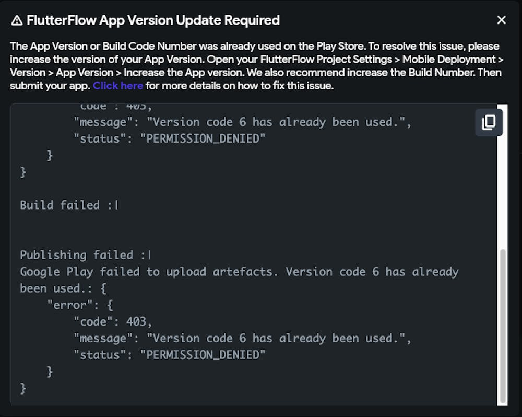Close the App Version Update dialog

[501, 20]
